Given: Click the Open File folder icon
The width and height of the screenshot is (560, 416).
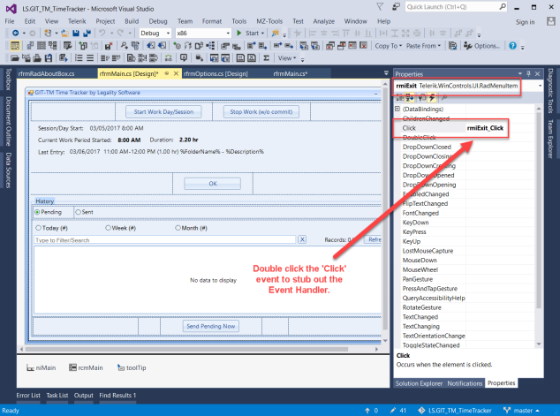Looking at the screenshot, I should coord(64,34).
